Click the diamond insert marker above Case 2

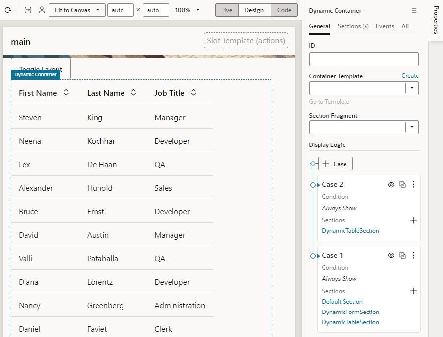point(313,185)
